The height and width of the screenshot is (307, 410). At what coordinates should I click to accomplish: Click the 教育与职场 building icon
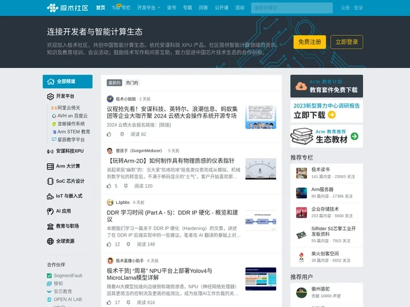(50, 226)
